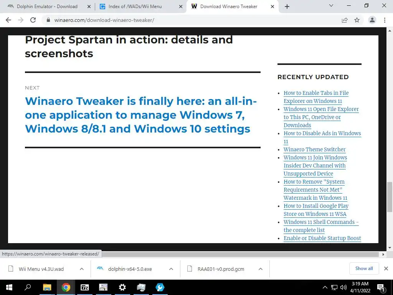Screen dimensions: 393x295
Task: Click the scroll up arrow
Action: tap(390, 31)
